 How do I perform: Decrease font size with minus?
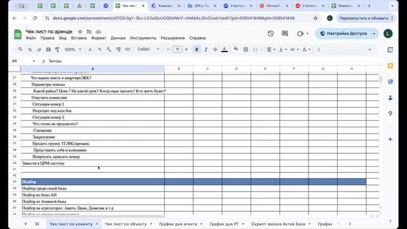pos(168,50)
